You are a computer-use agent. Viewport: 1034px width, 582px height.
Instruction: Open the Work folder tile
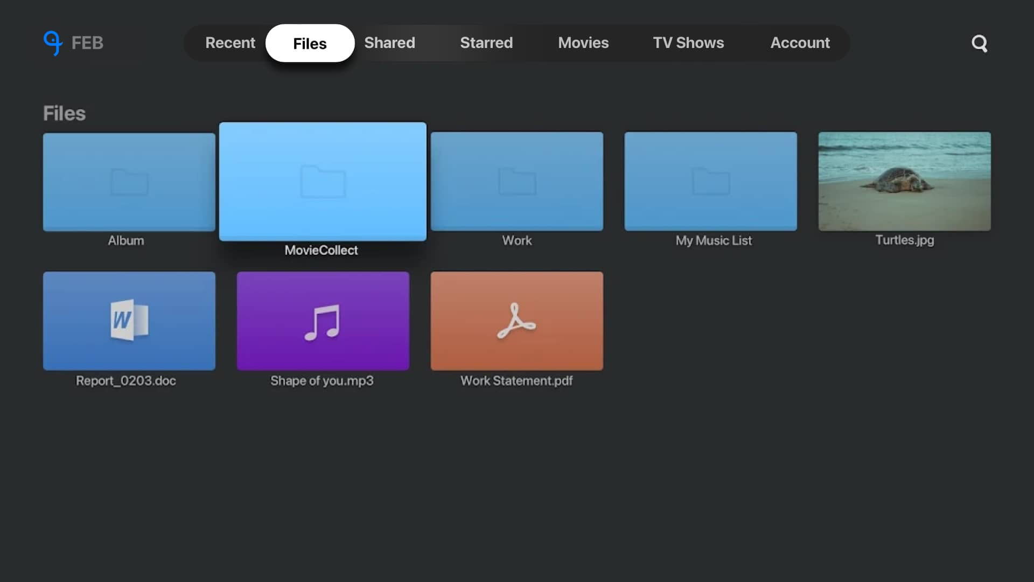coord(517,182)
